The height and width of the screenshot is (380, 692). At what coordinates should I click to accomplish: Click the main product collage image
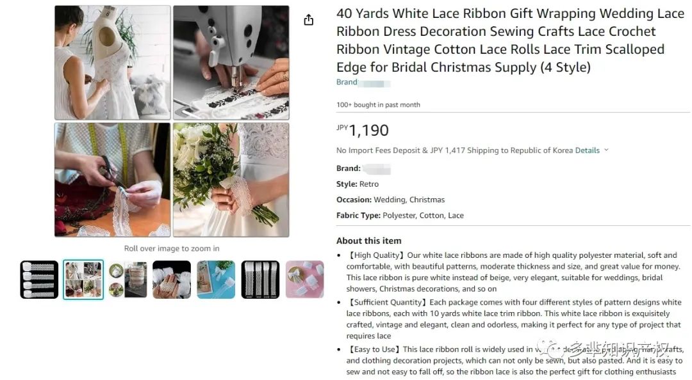pos(172,122)
